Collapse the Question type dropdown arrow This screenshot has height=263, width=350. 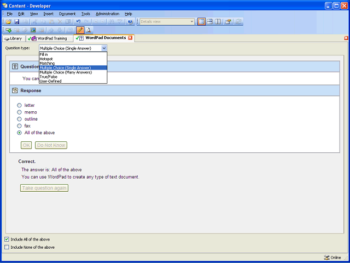tap(104, 48)
